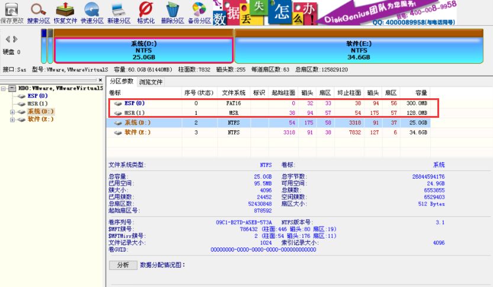This screenshot has height=287, width=493.
Task: Select the 系统(D:) row in partition table
Action: 269,122
